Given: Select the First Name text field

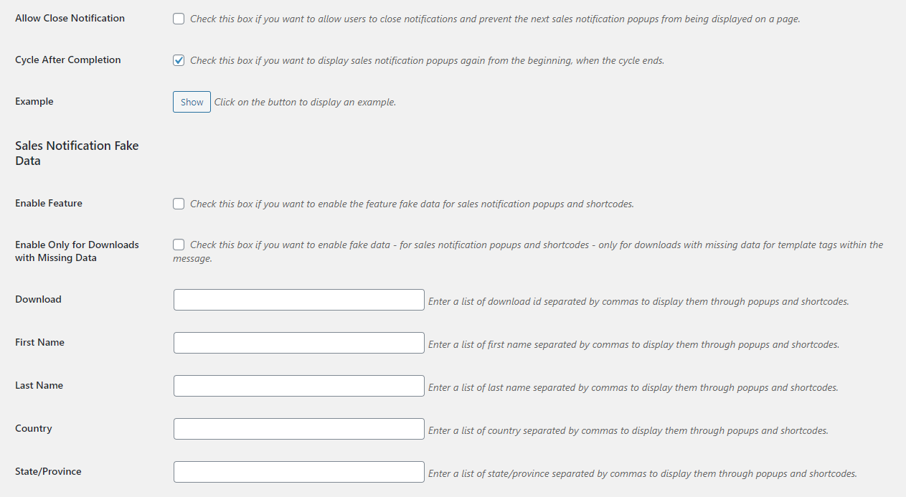Looking at the screenshot, I should coord(299,343).
